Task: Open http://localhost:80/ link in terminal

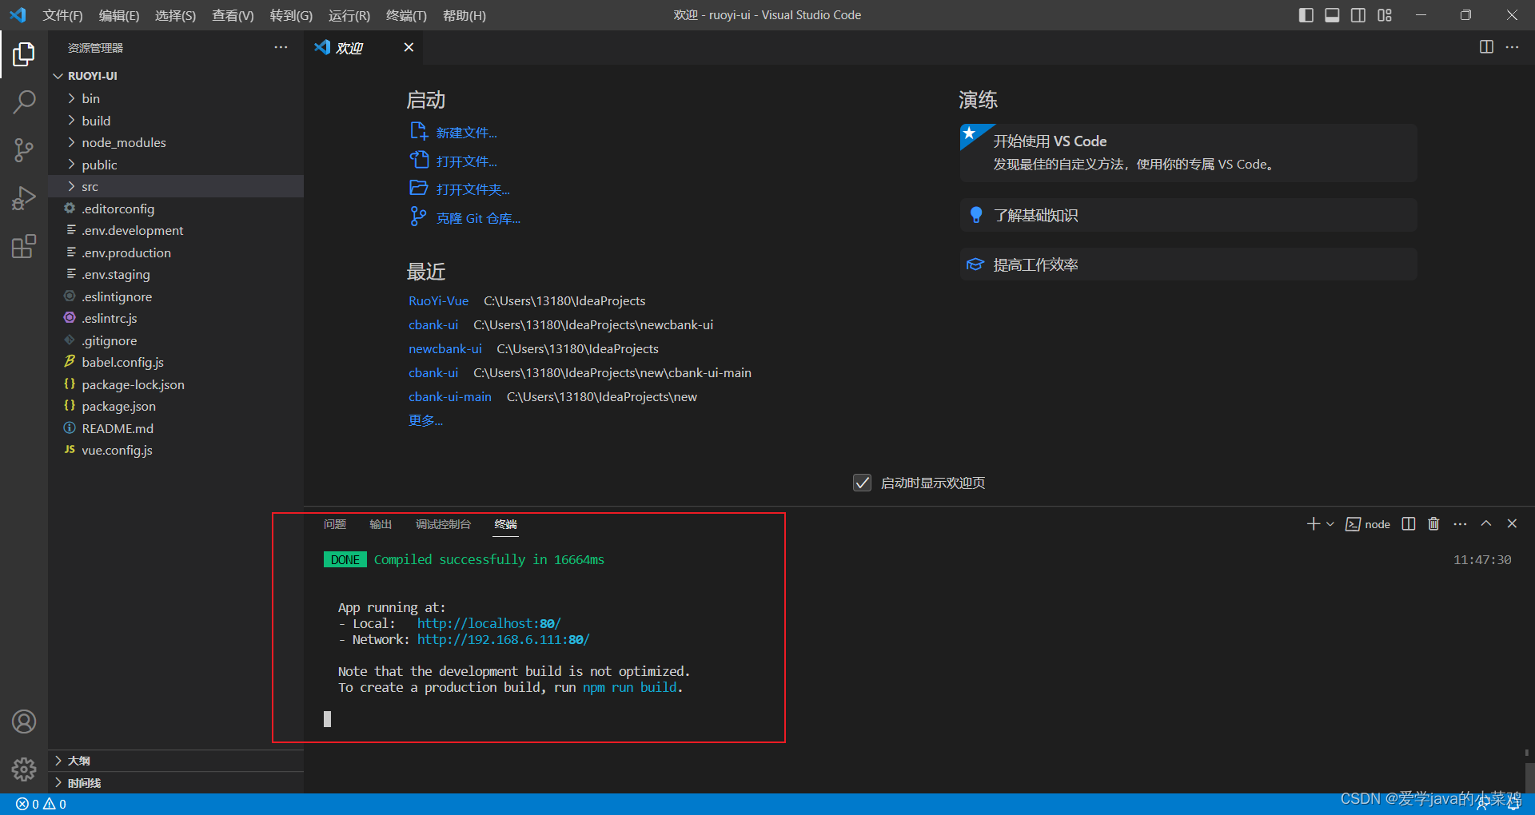Action: [x=488, y=623]
